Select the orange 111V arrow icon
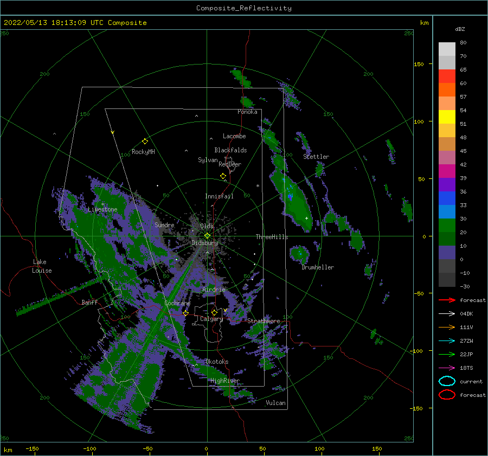Viewport: 488px width, 456px height. coord(447,327)
